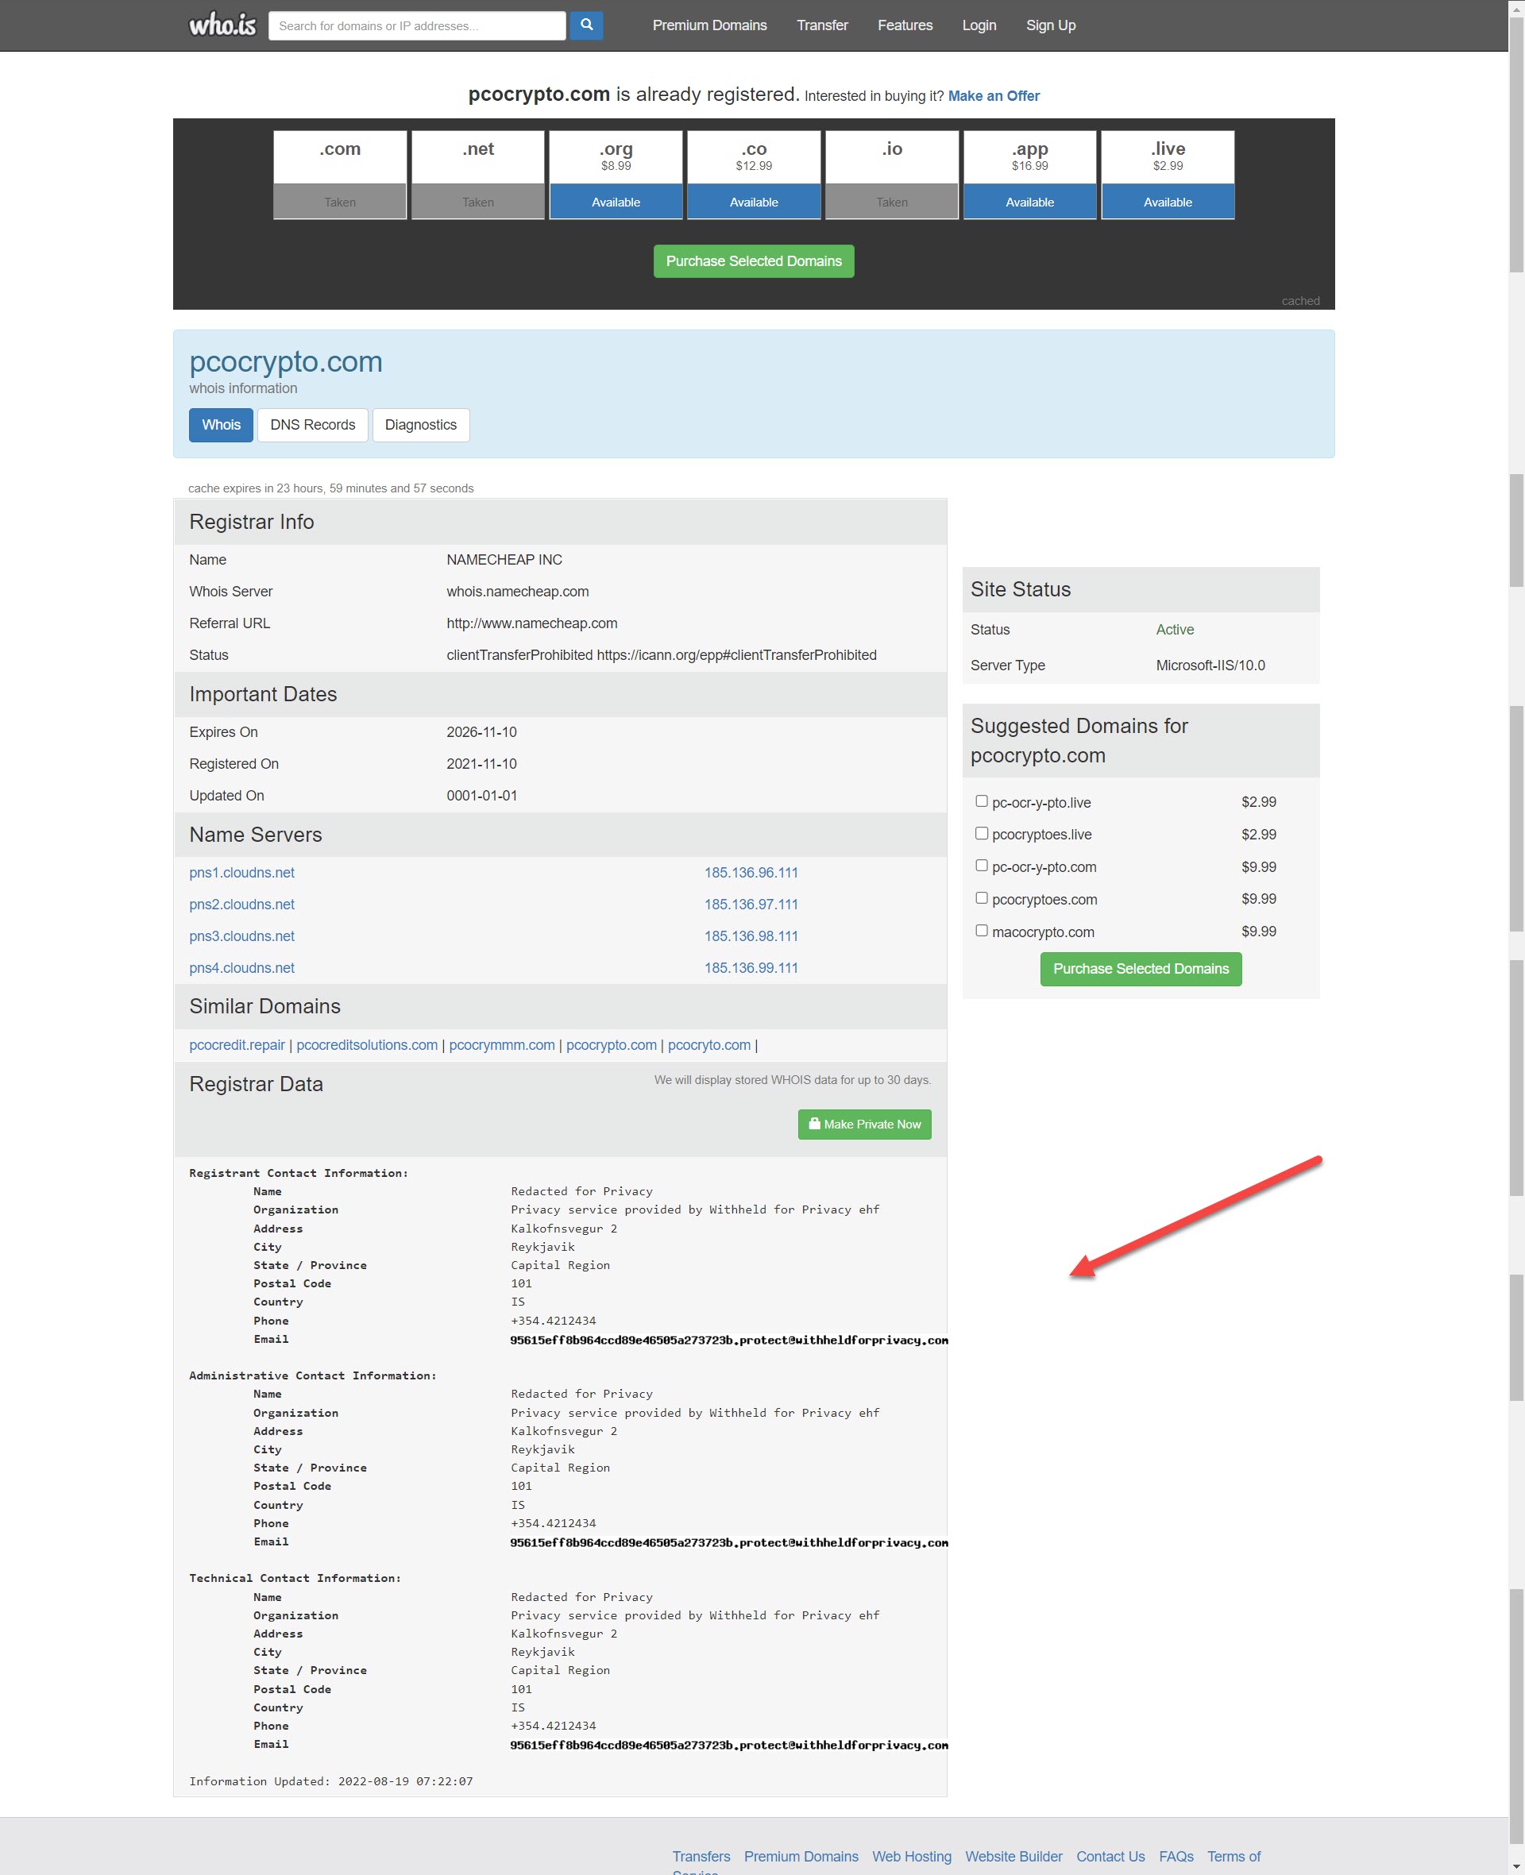Click the Make Private Now button
The image size is (1525, 1875).
pos(864,1124)
